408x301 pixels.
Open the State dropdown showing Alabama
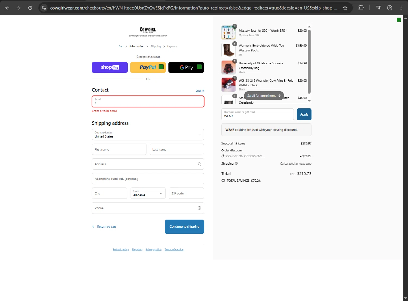[148, 193]
